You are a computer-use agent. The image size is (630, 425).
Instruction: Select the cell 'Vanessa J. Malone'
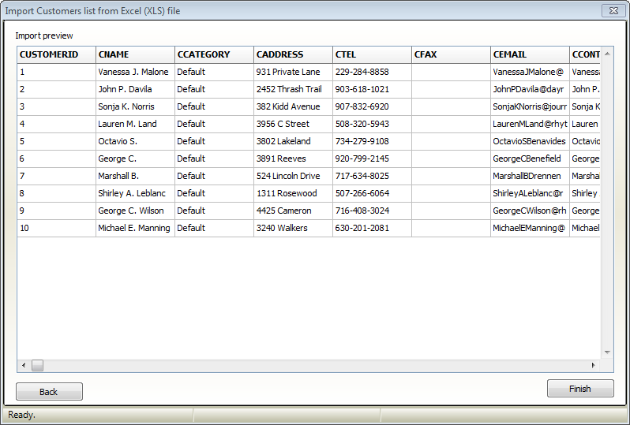tap(136, 72)
